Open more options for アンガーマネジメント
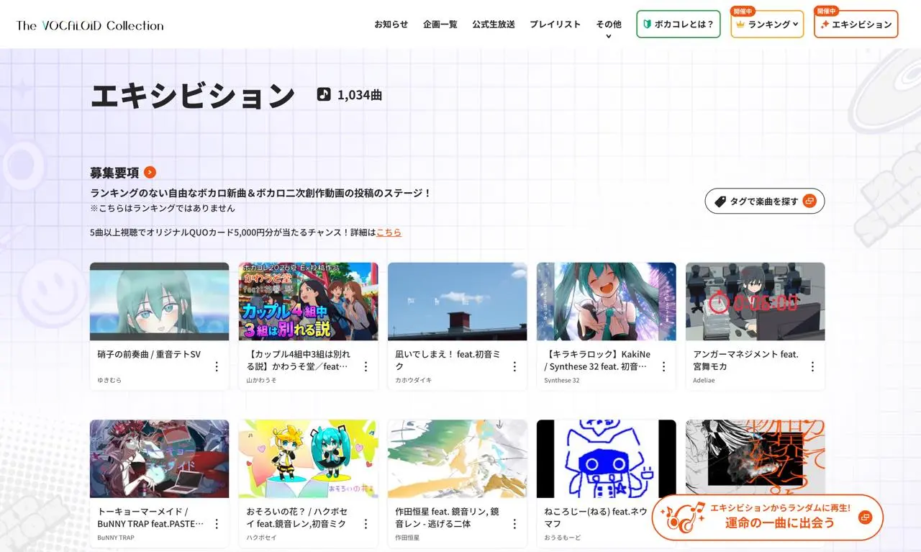Screen dimensions: 921x552 coord(812,366)
